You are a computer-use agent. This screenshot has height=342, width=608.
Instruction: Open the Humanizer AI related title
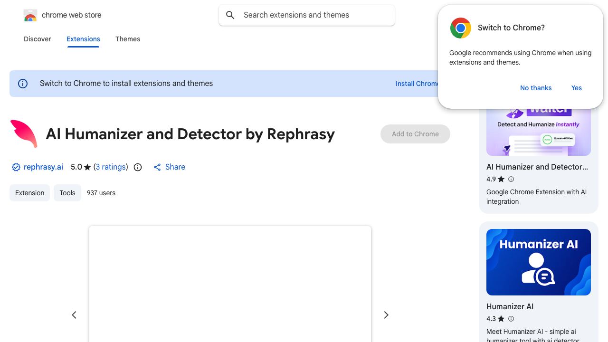[x=510, y=306]
